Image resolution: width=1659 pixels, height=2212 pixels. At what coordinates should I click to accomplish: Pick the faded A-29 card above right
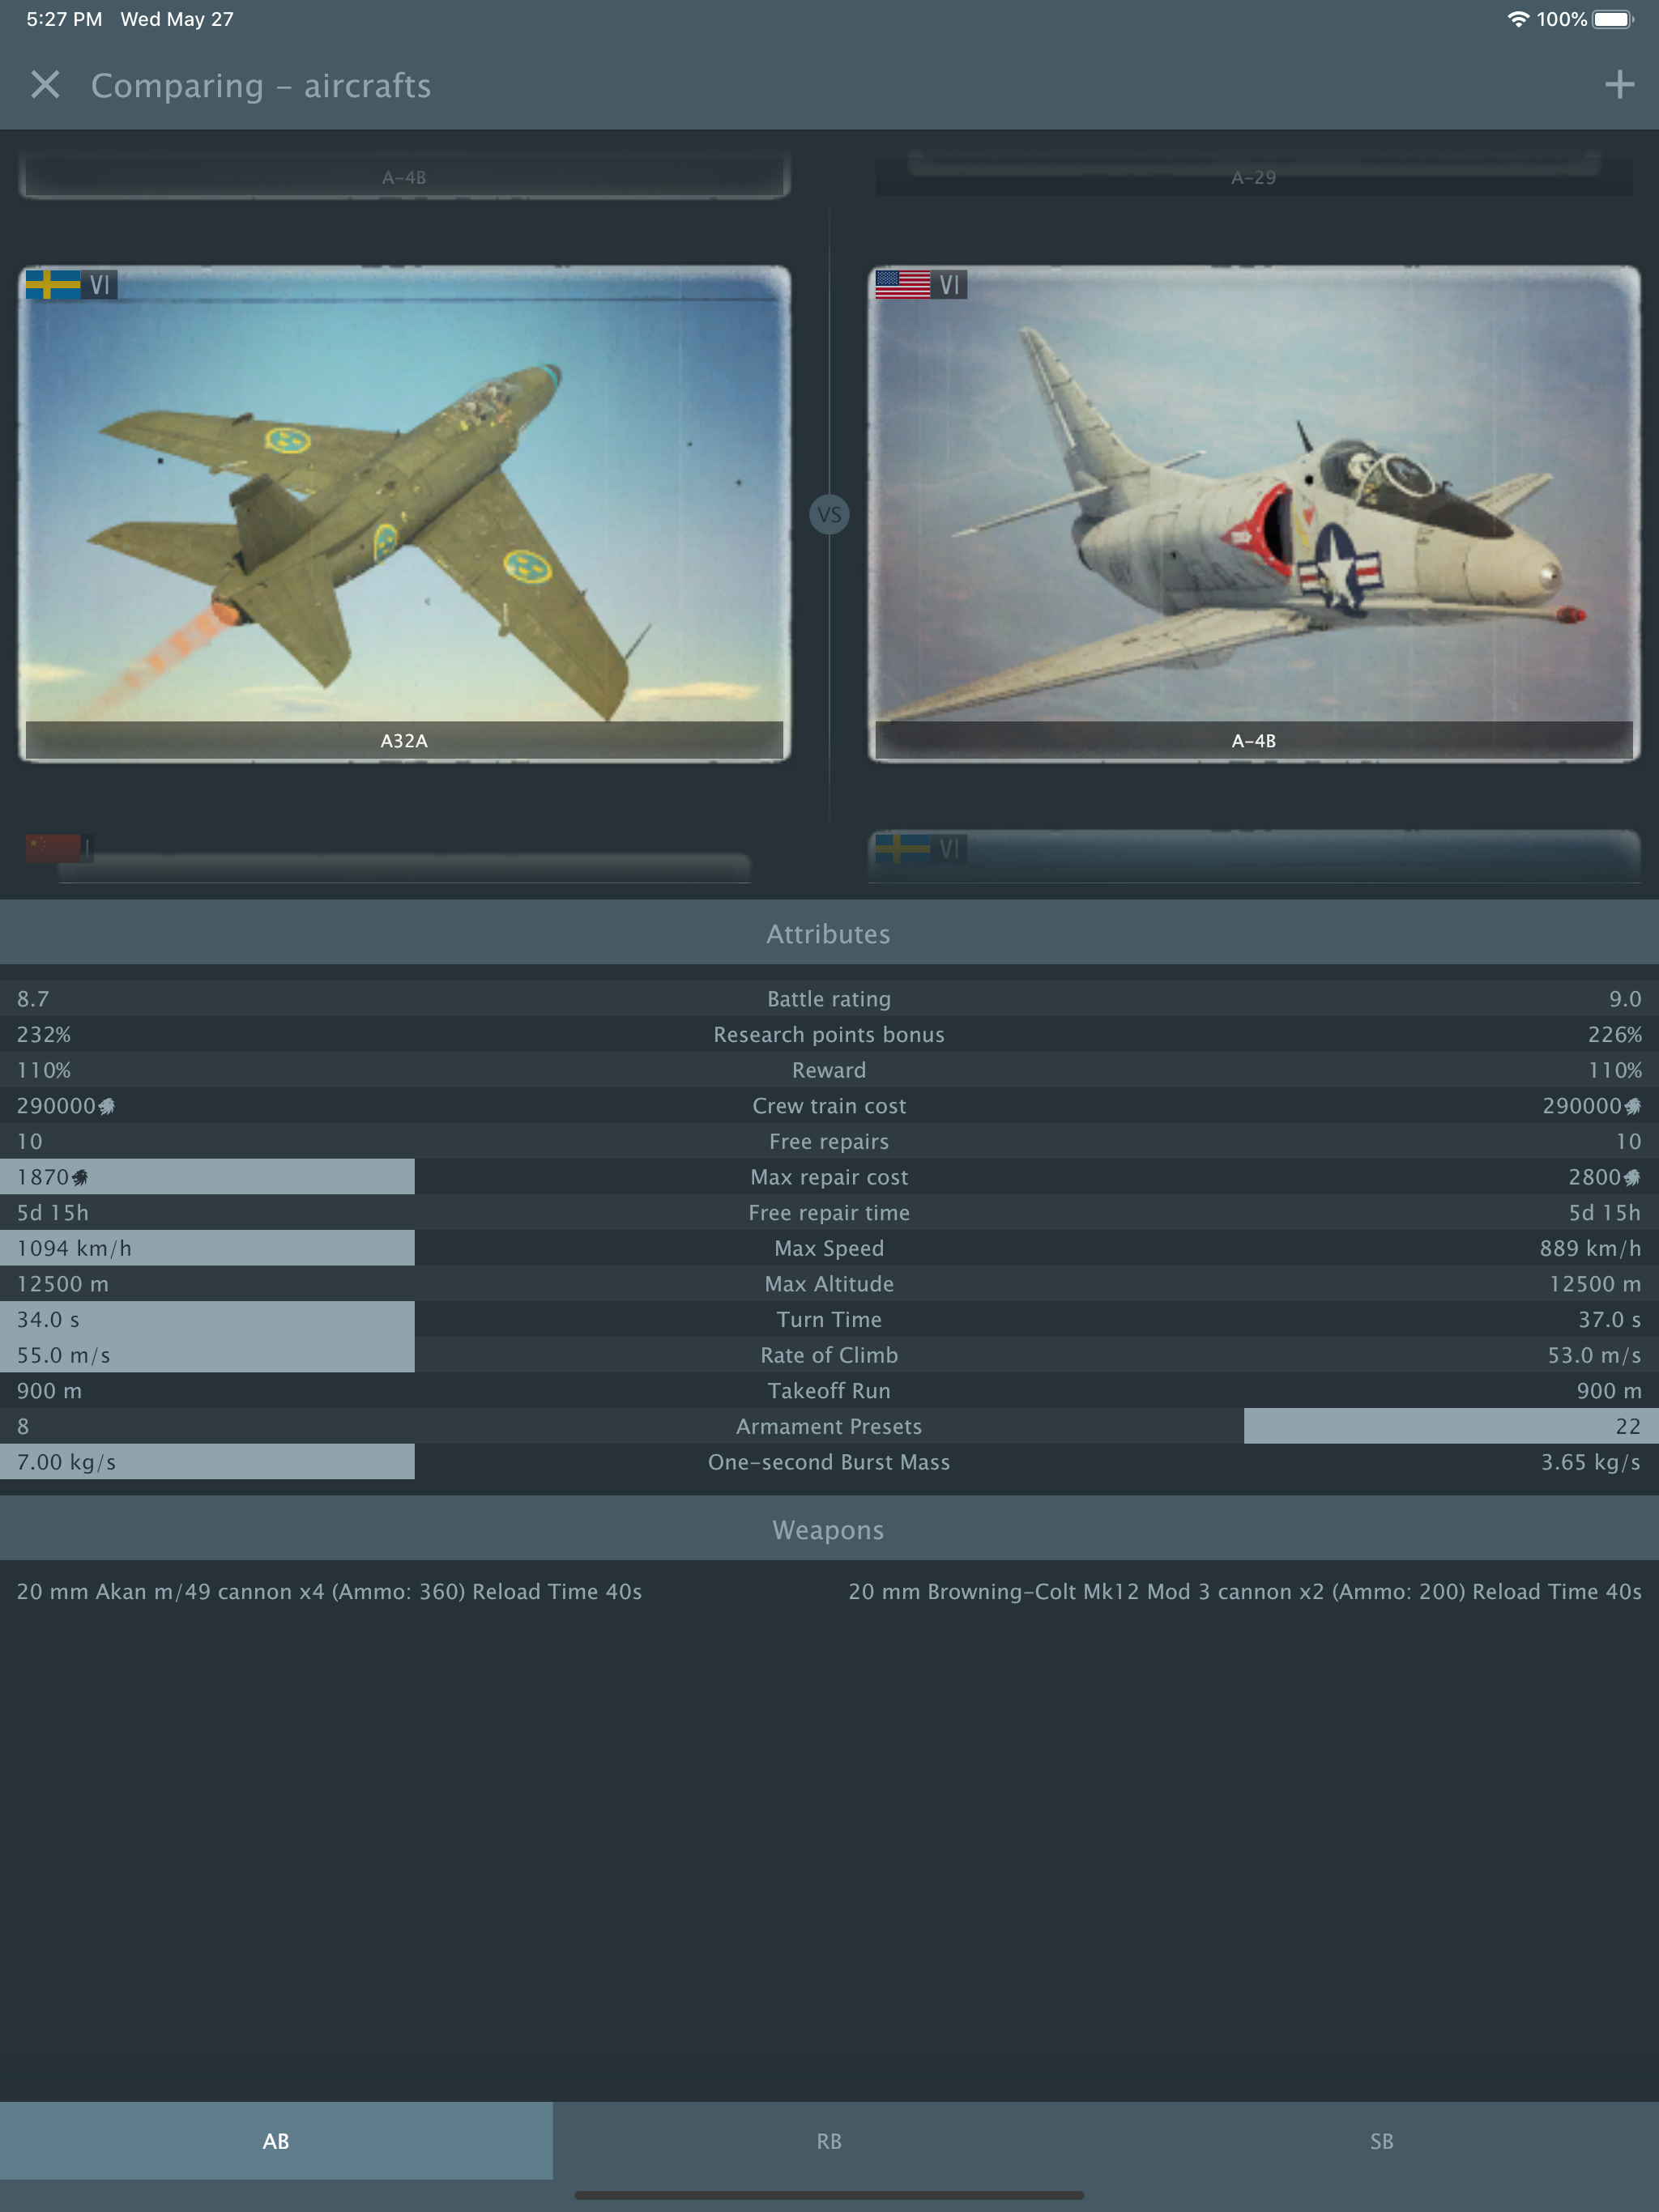point(1252,177)
